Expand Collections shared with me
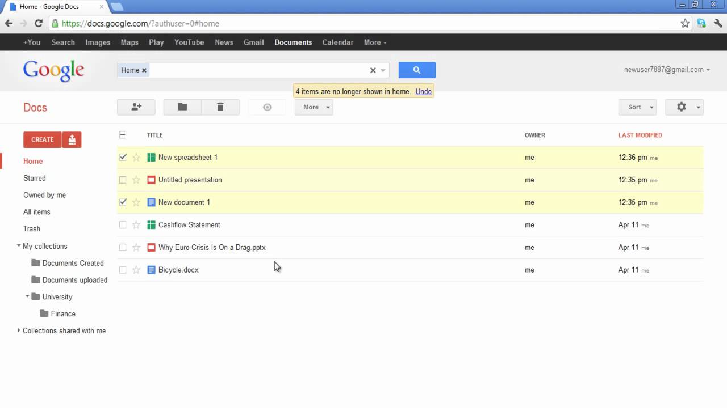The height and width of the screenshot is (408, 727). click(19, 330)
